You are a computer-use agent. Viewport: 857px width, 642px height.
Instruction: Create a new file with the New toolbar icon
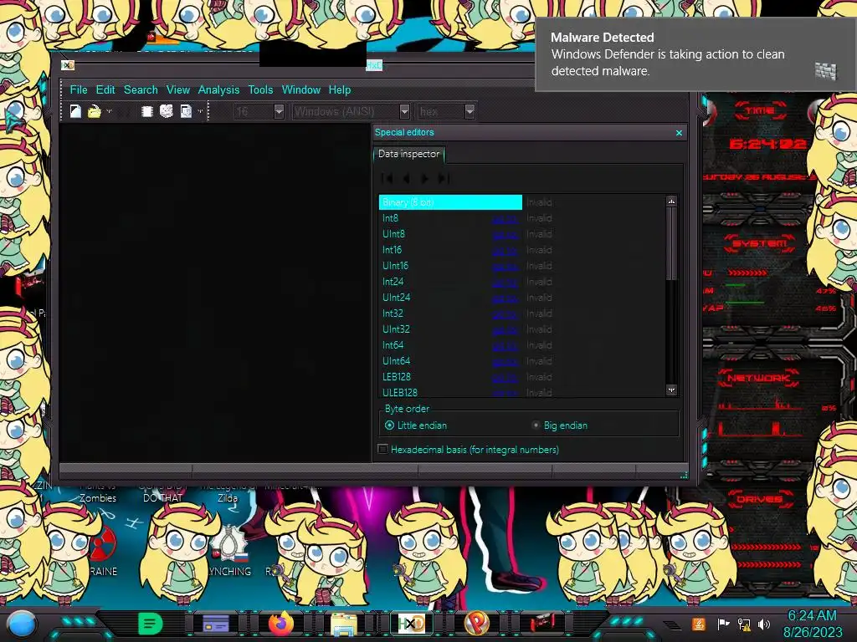(75, 111)
